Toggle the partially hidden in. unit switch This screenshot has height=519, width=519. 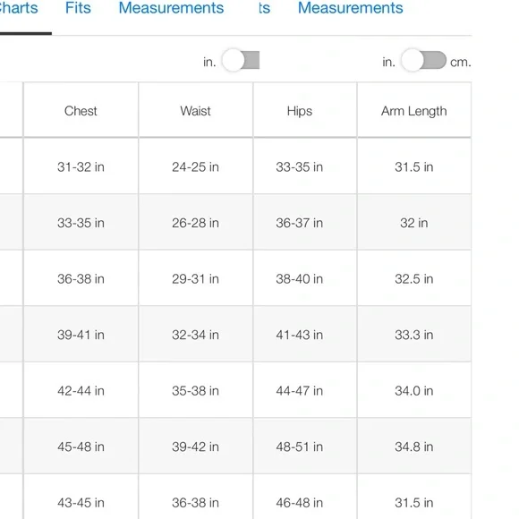coord(241,60)
